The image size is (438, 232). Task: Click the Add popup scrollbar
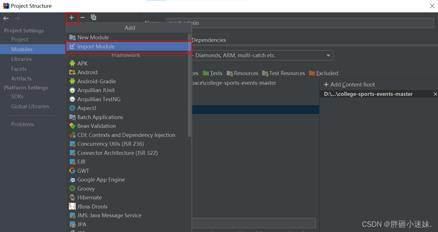pos(190,85)
